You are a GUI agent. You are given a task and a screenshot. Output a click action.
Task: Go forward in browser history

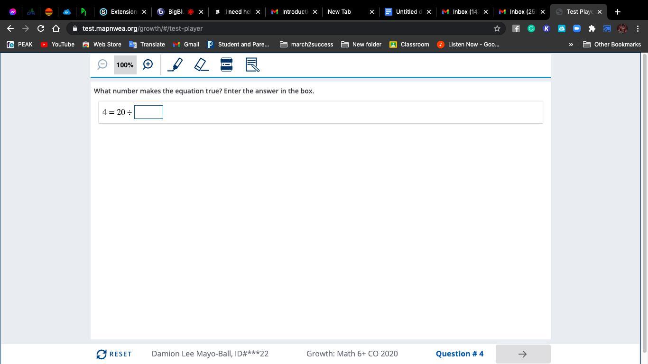pyautogui.click(x=26, y=28)
